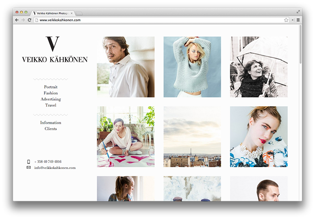Image resolution: width=315 pixels, height=219 pixels.
Task: Open the Portrait gallery
Action: tap(51, 87)
